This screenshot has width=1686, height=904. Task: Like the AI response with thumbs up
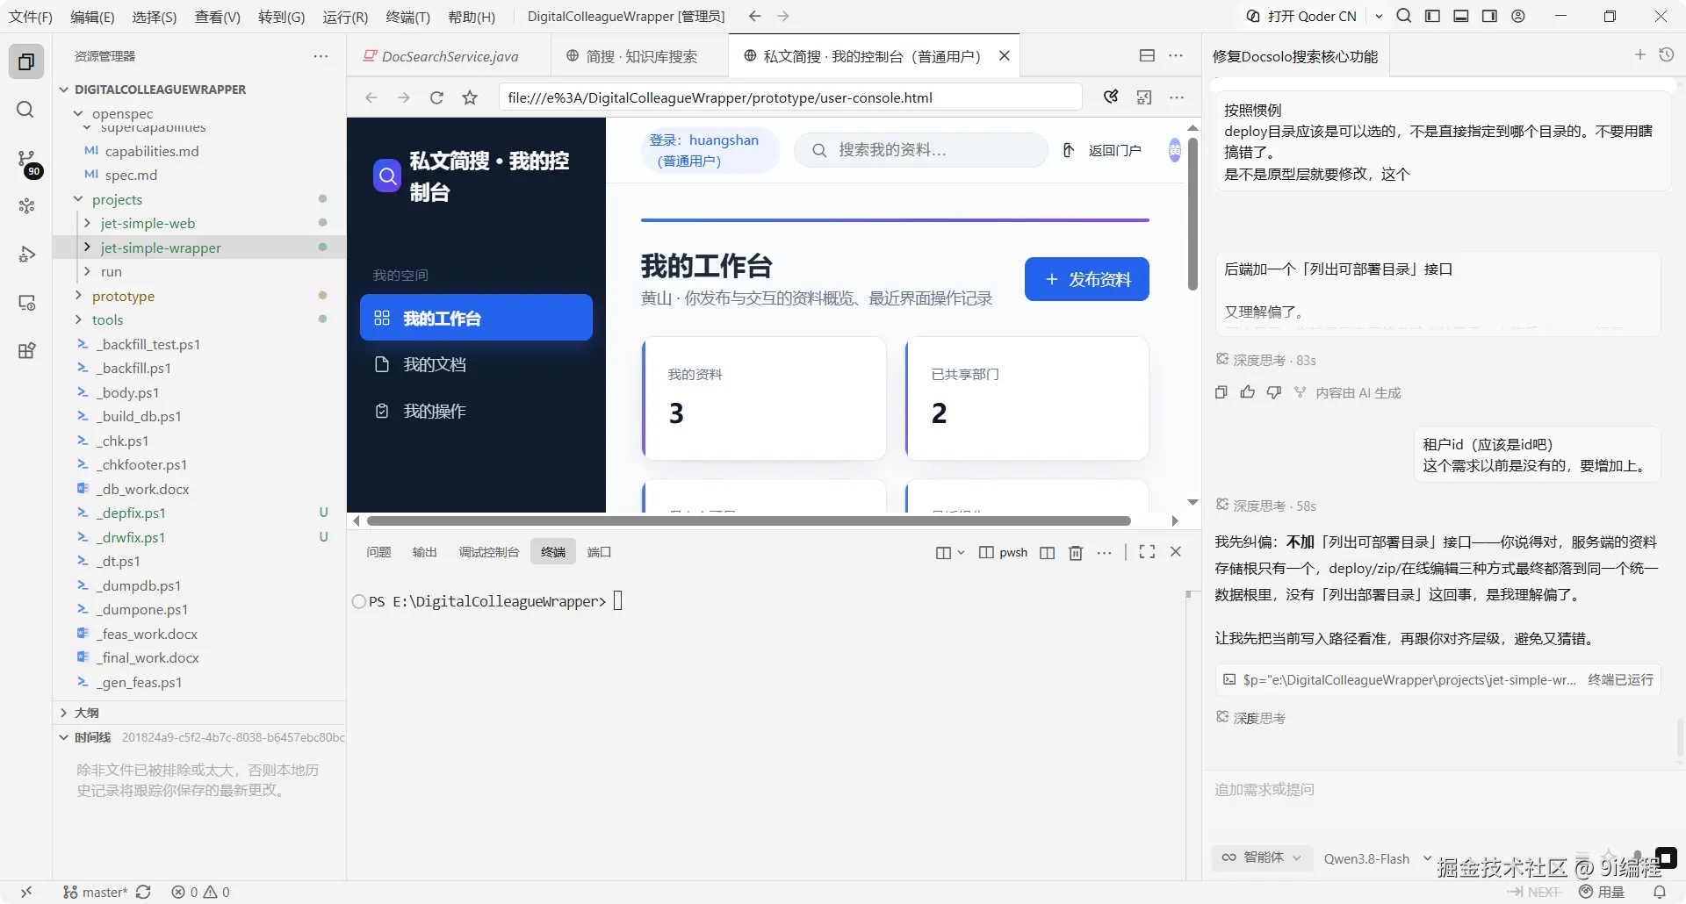(1248, 392)
